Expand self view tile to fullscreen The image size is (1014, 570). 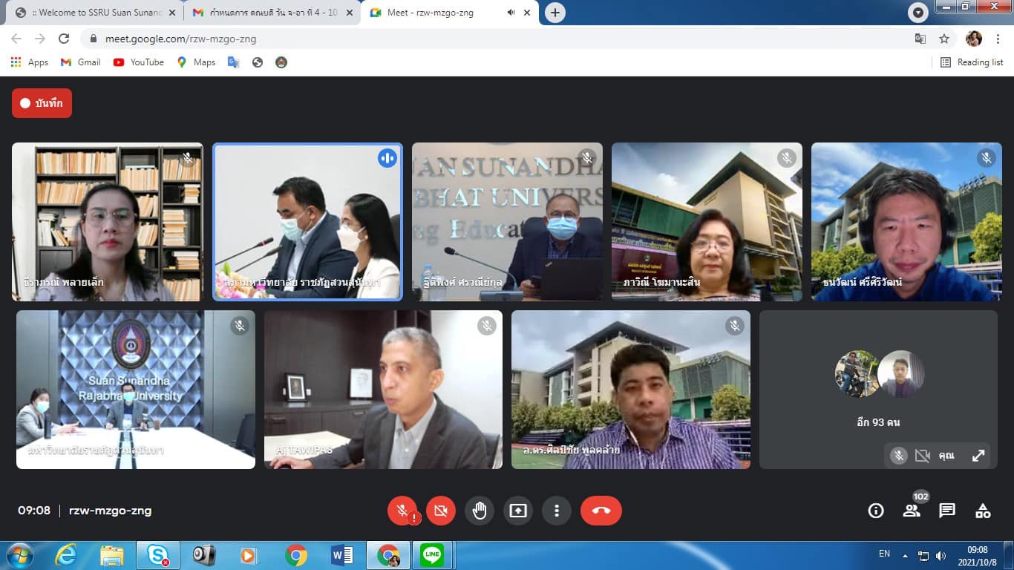(978, 456)
